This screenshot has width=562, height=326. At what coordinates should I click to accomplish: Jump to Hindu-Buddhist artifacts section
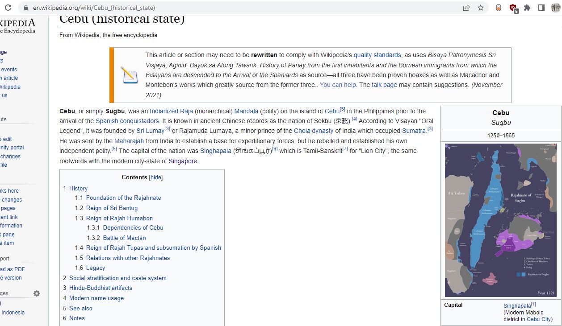coord(101,288)
